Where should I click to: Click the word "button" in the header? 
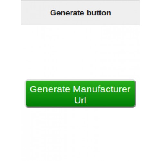[99, 13]
